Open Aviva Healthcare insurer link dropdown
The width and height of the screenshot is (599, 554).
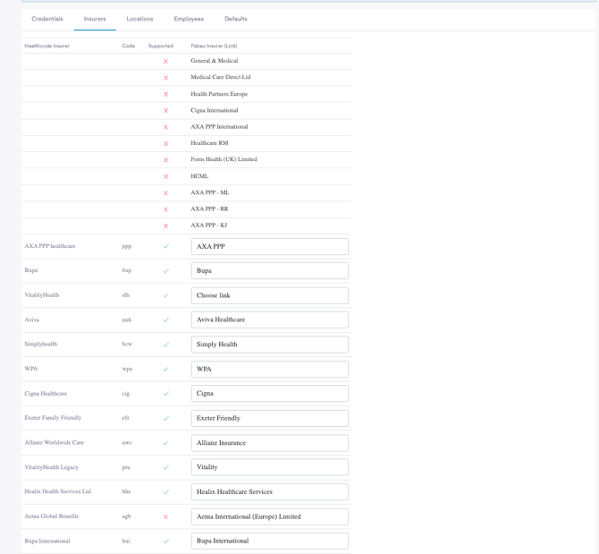pos(269,320)
